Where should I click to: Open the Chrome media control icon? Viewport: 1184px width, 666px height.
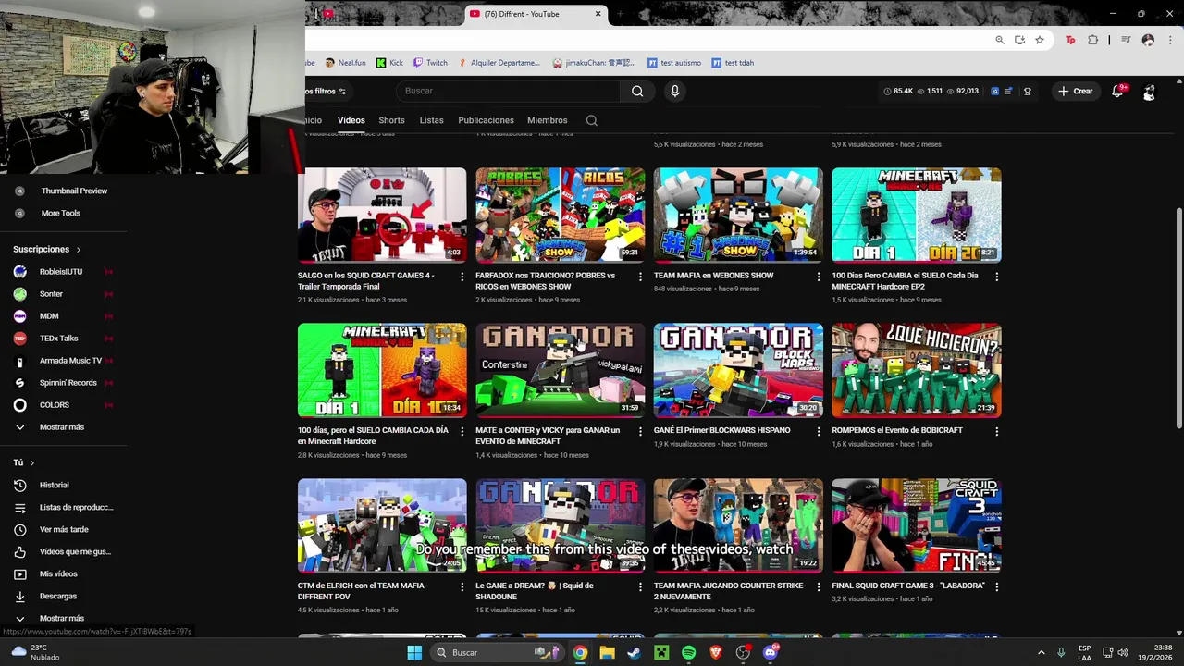(x=1126, y=40)
